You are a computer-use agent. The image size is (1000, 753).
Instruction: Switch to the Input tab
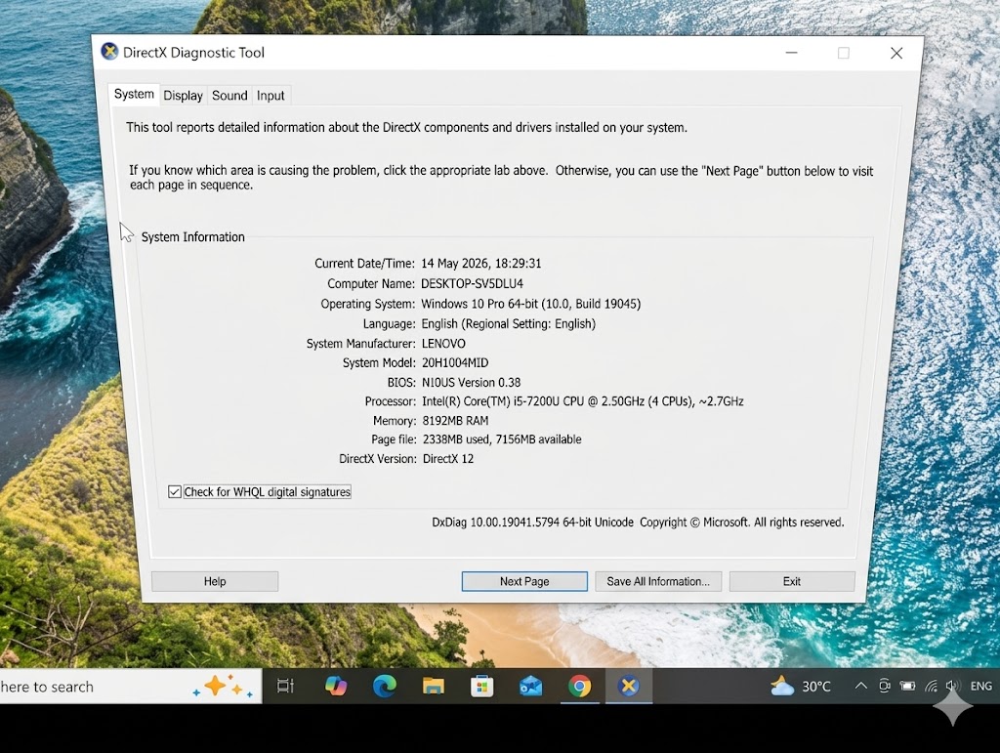(x=271, y=96)
